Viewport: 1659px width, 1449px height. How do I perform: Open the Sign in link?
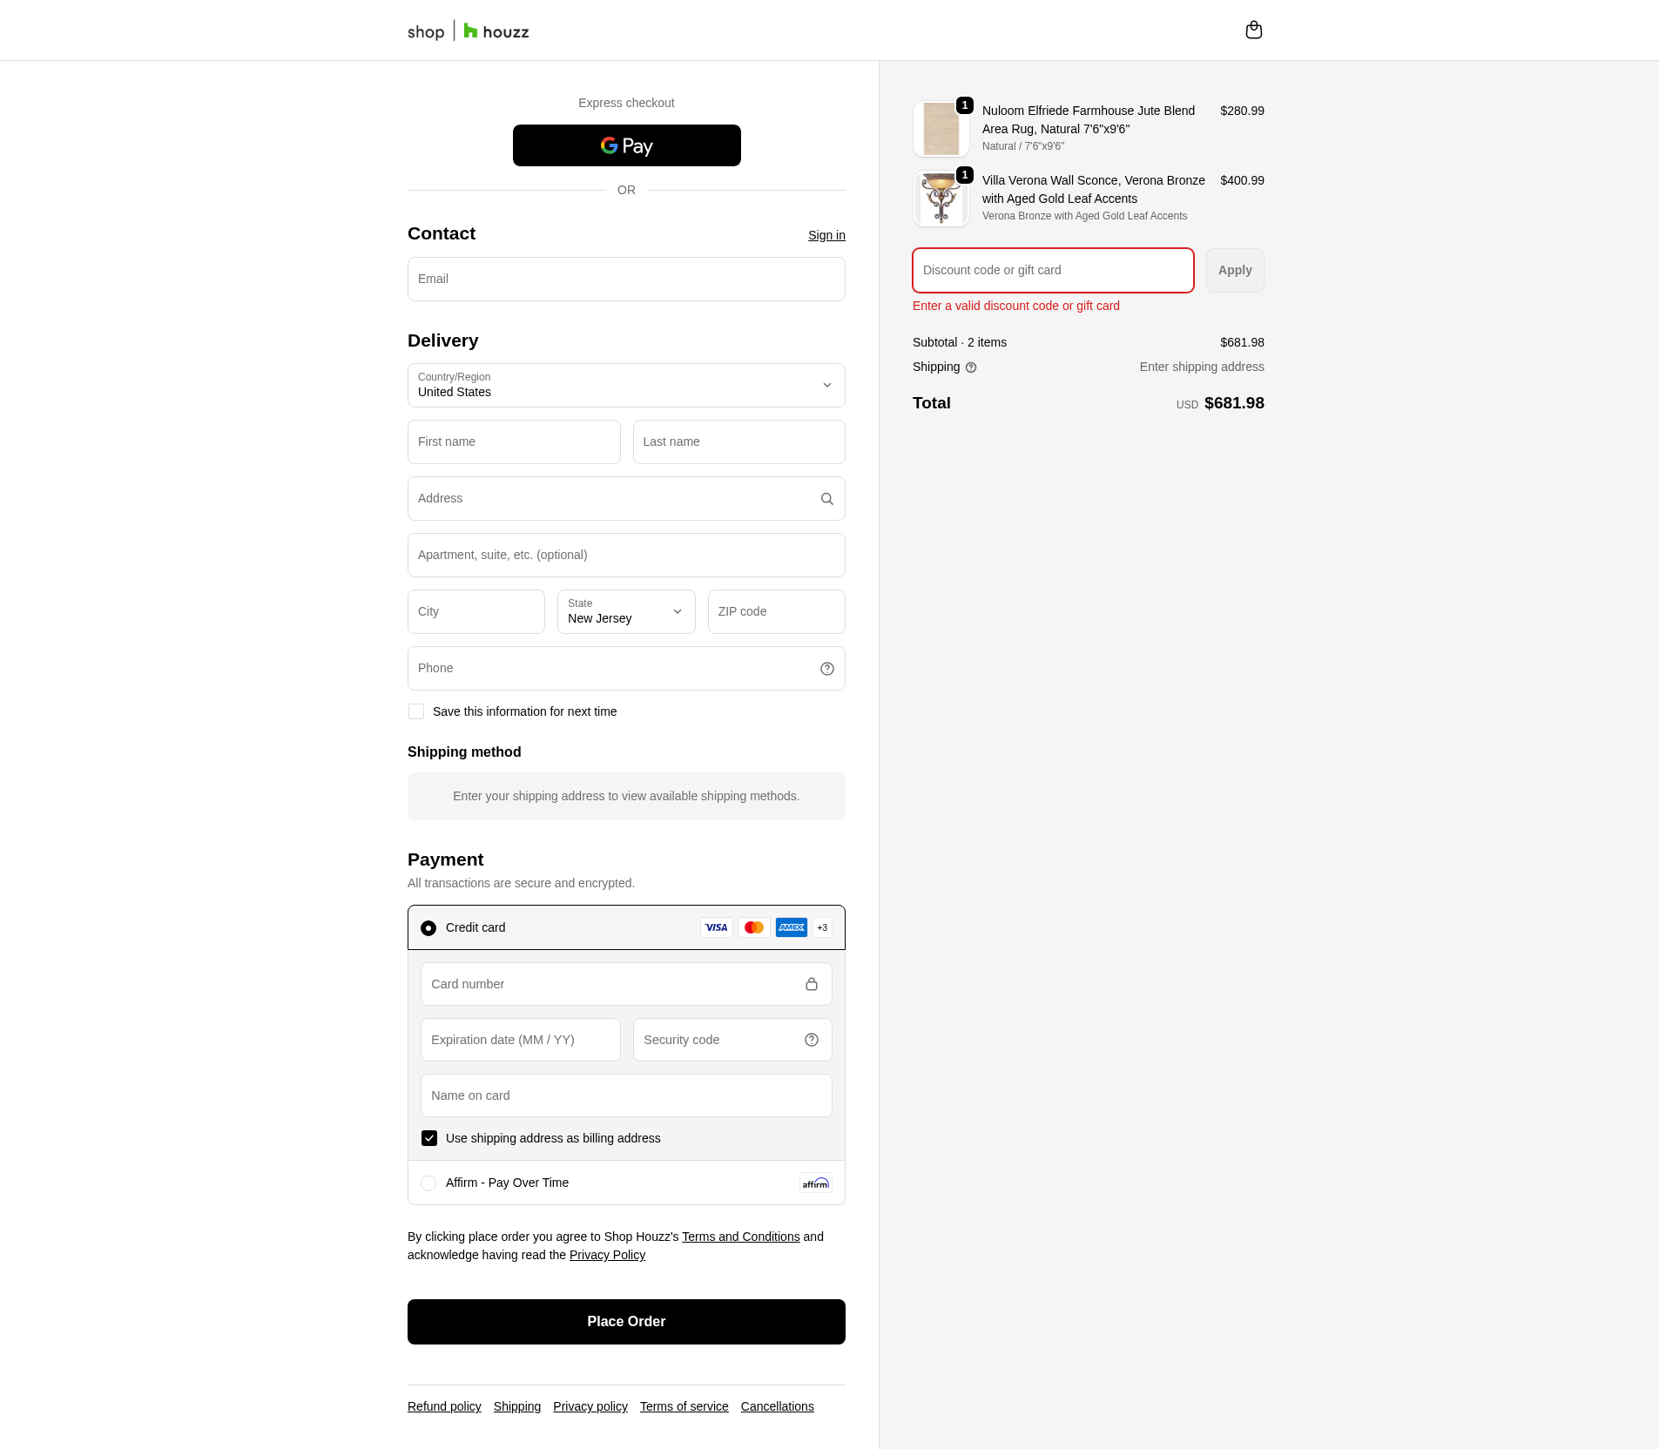(826, 235)
